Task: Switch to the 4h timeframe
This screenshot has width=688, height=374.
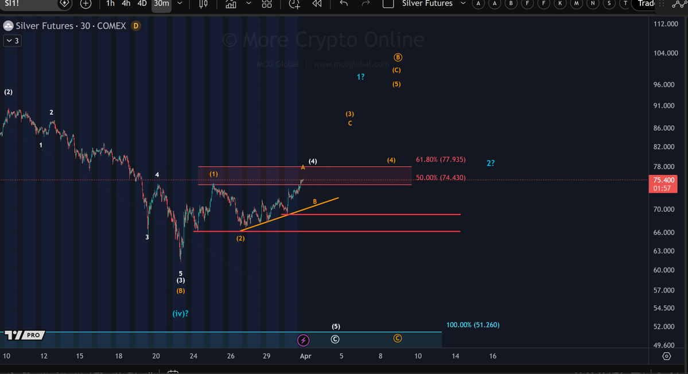Action: tap(126, 3)
